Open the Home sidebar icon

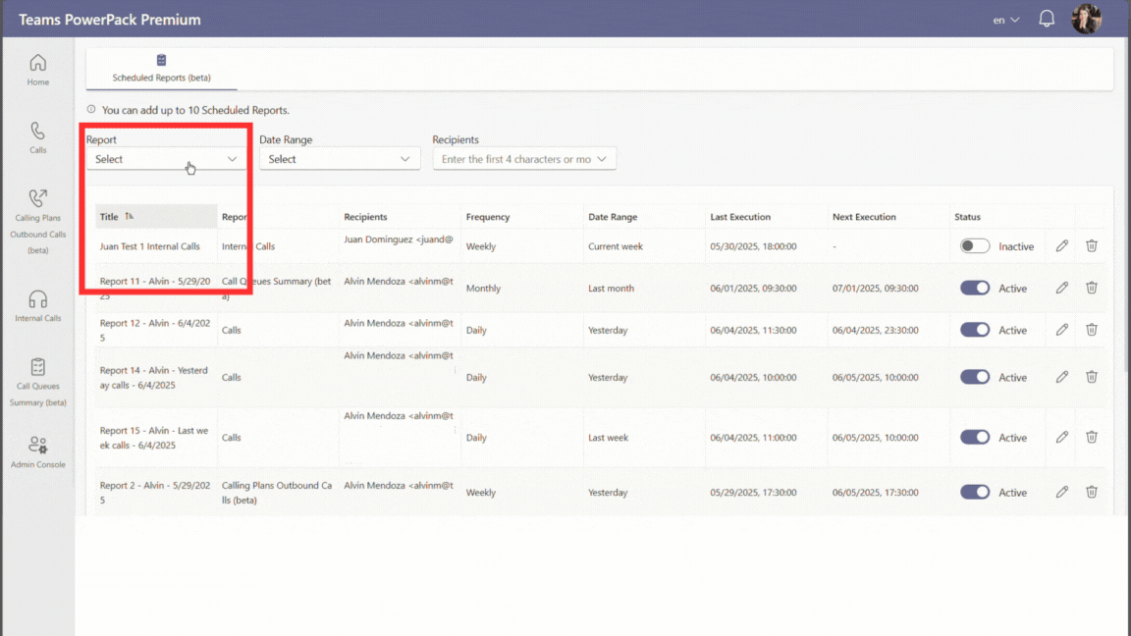37,64
